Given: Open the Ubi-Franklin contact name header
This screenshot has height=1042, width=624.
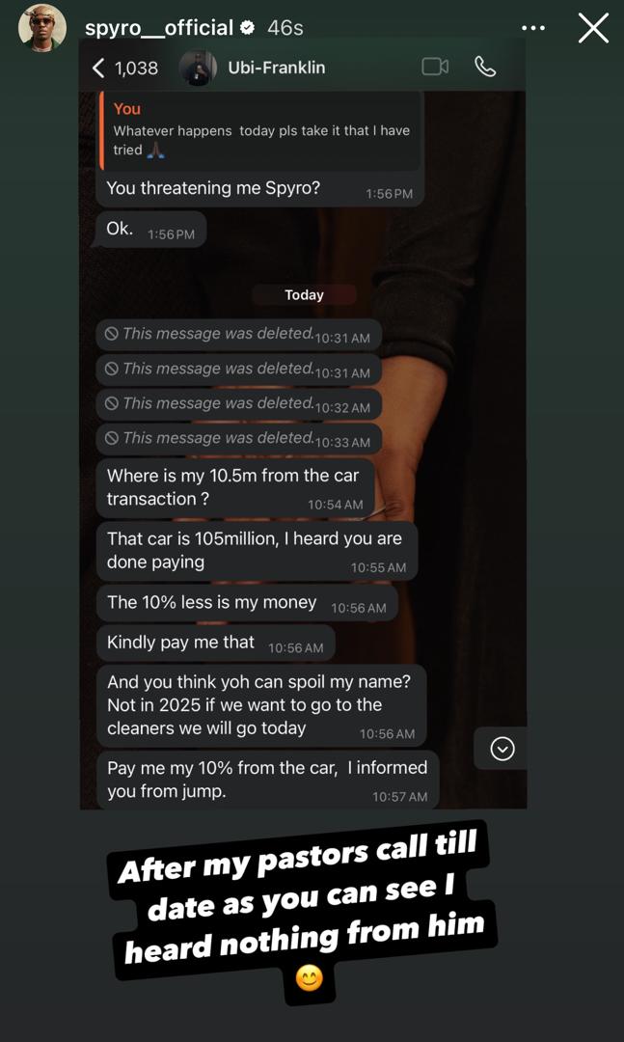Looking at the screenshot, I should pos(277,68).
